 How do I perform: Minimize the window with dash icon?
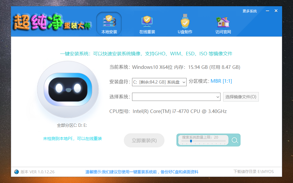pos(267,11)
